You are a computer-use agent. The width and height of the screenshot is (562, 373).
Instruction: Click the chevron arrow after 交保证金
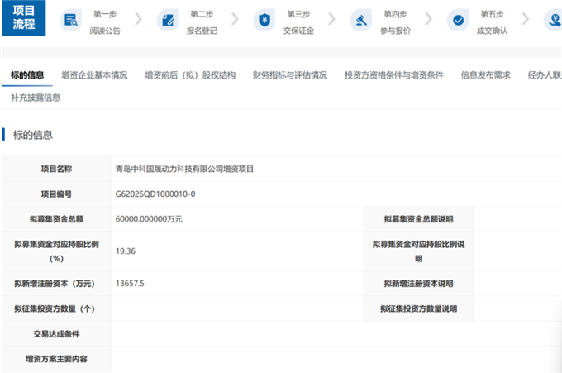click(x=332, y=19)
